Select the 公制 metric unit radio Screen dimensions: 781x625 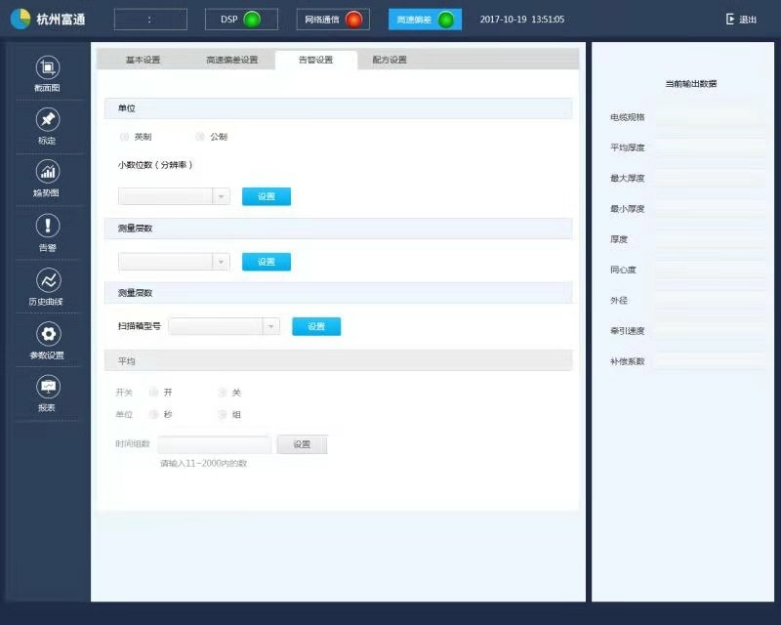(200, 137)
